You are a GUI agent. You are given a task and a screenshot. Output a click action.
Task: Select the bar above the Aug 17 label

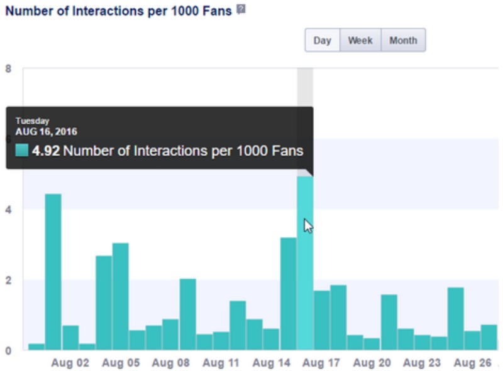(321, 320)
